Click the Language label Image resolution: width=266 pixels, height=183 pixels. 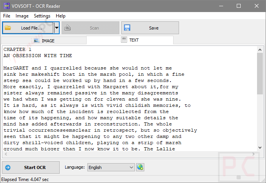(x=74, y=167)
